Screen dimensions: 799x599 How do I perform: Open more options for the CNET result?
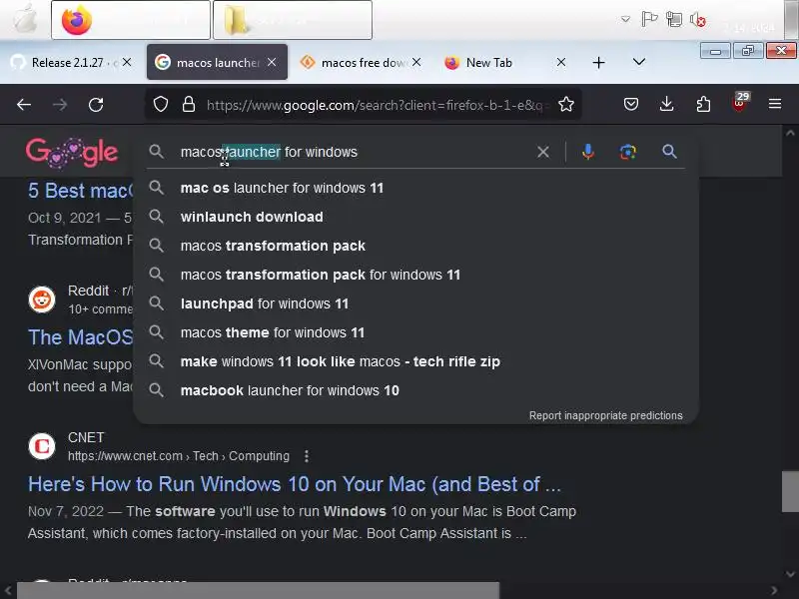coord(307,456)
